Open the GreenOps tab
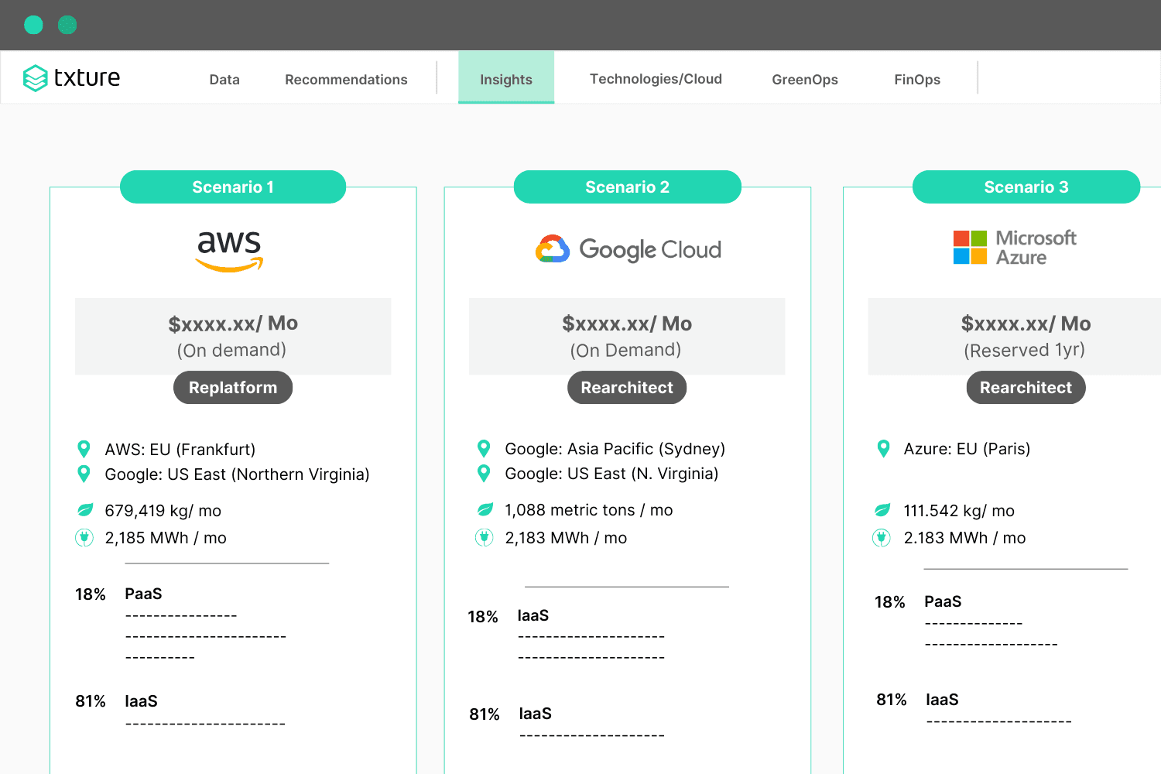Screen dimensions: 1161x774 coord(804,79)
